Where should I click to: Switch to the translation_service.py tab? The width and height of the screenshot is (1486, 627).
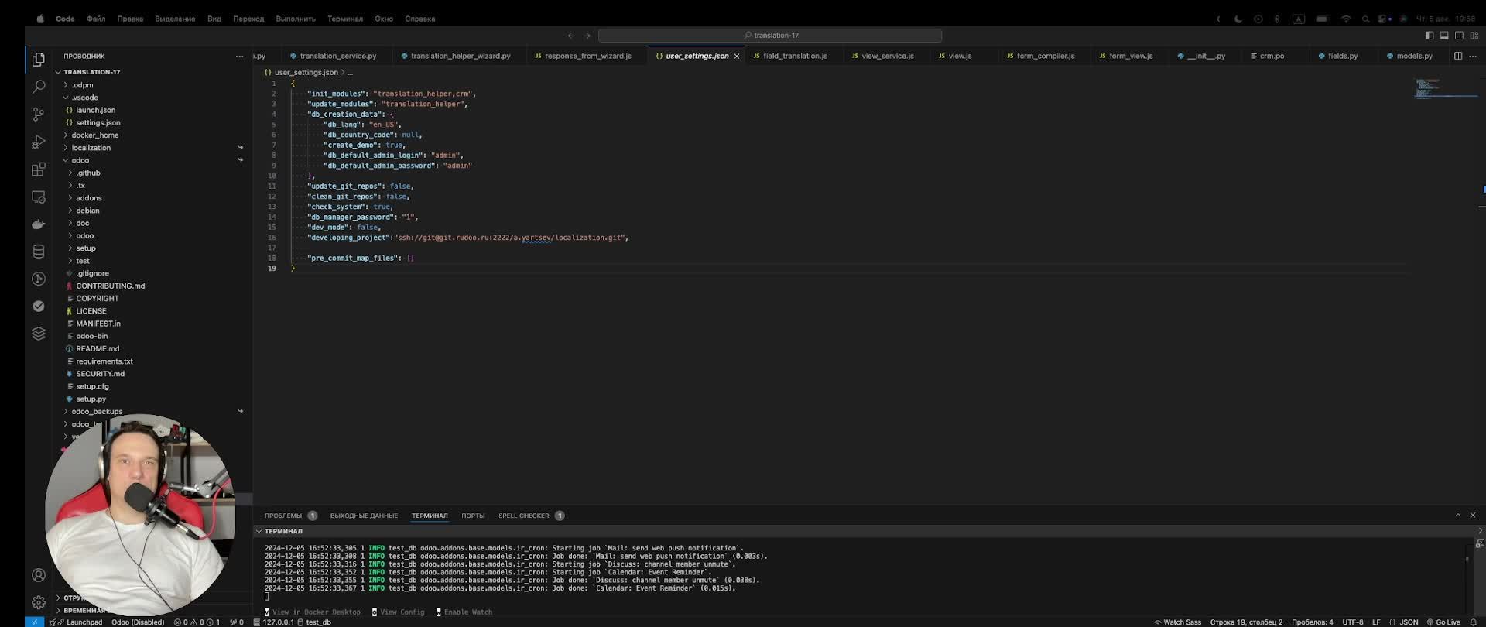point(334,56)
